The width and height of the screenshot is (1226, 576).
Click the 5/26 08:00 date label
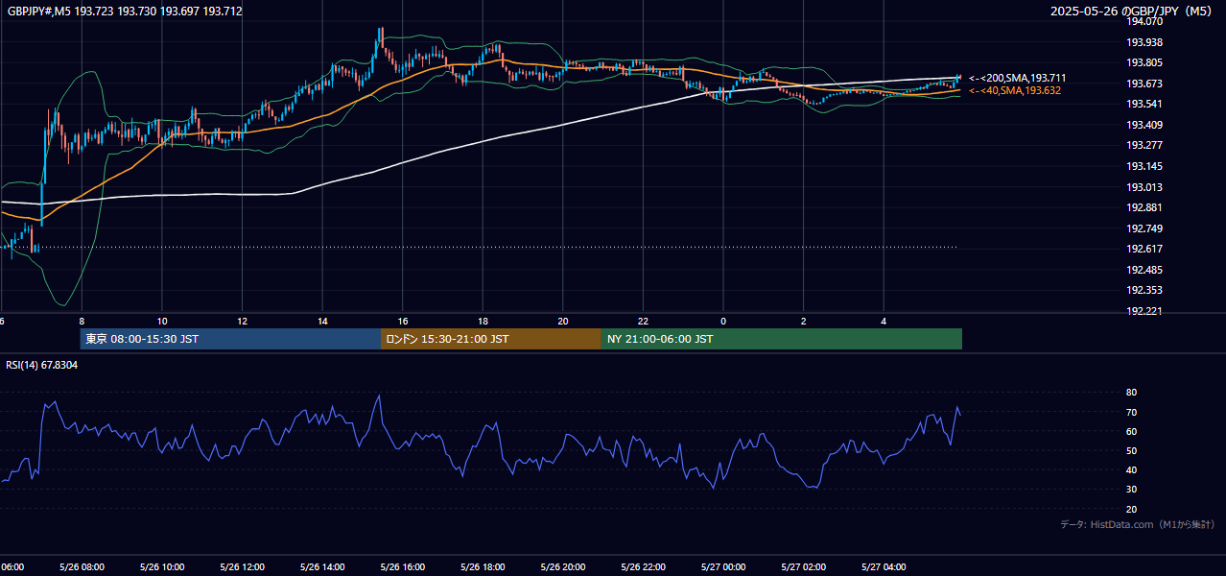click(82, 567)
